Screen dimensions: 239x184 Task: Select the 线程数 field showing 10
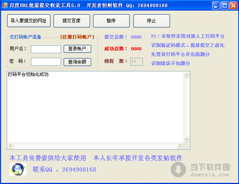click(x=137, y=62)
